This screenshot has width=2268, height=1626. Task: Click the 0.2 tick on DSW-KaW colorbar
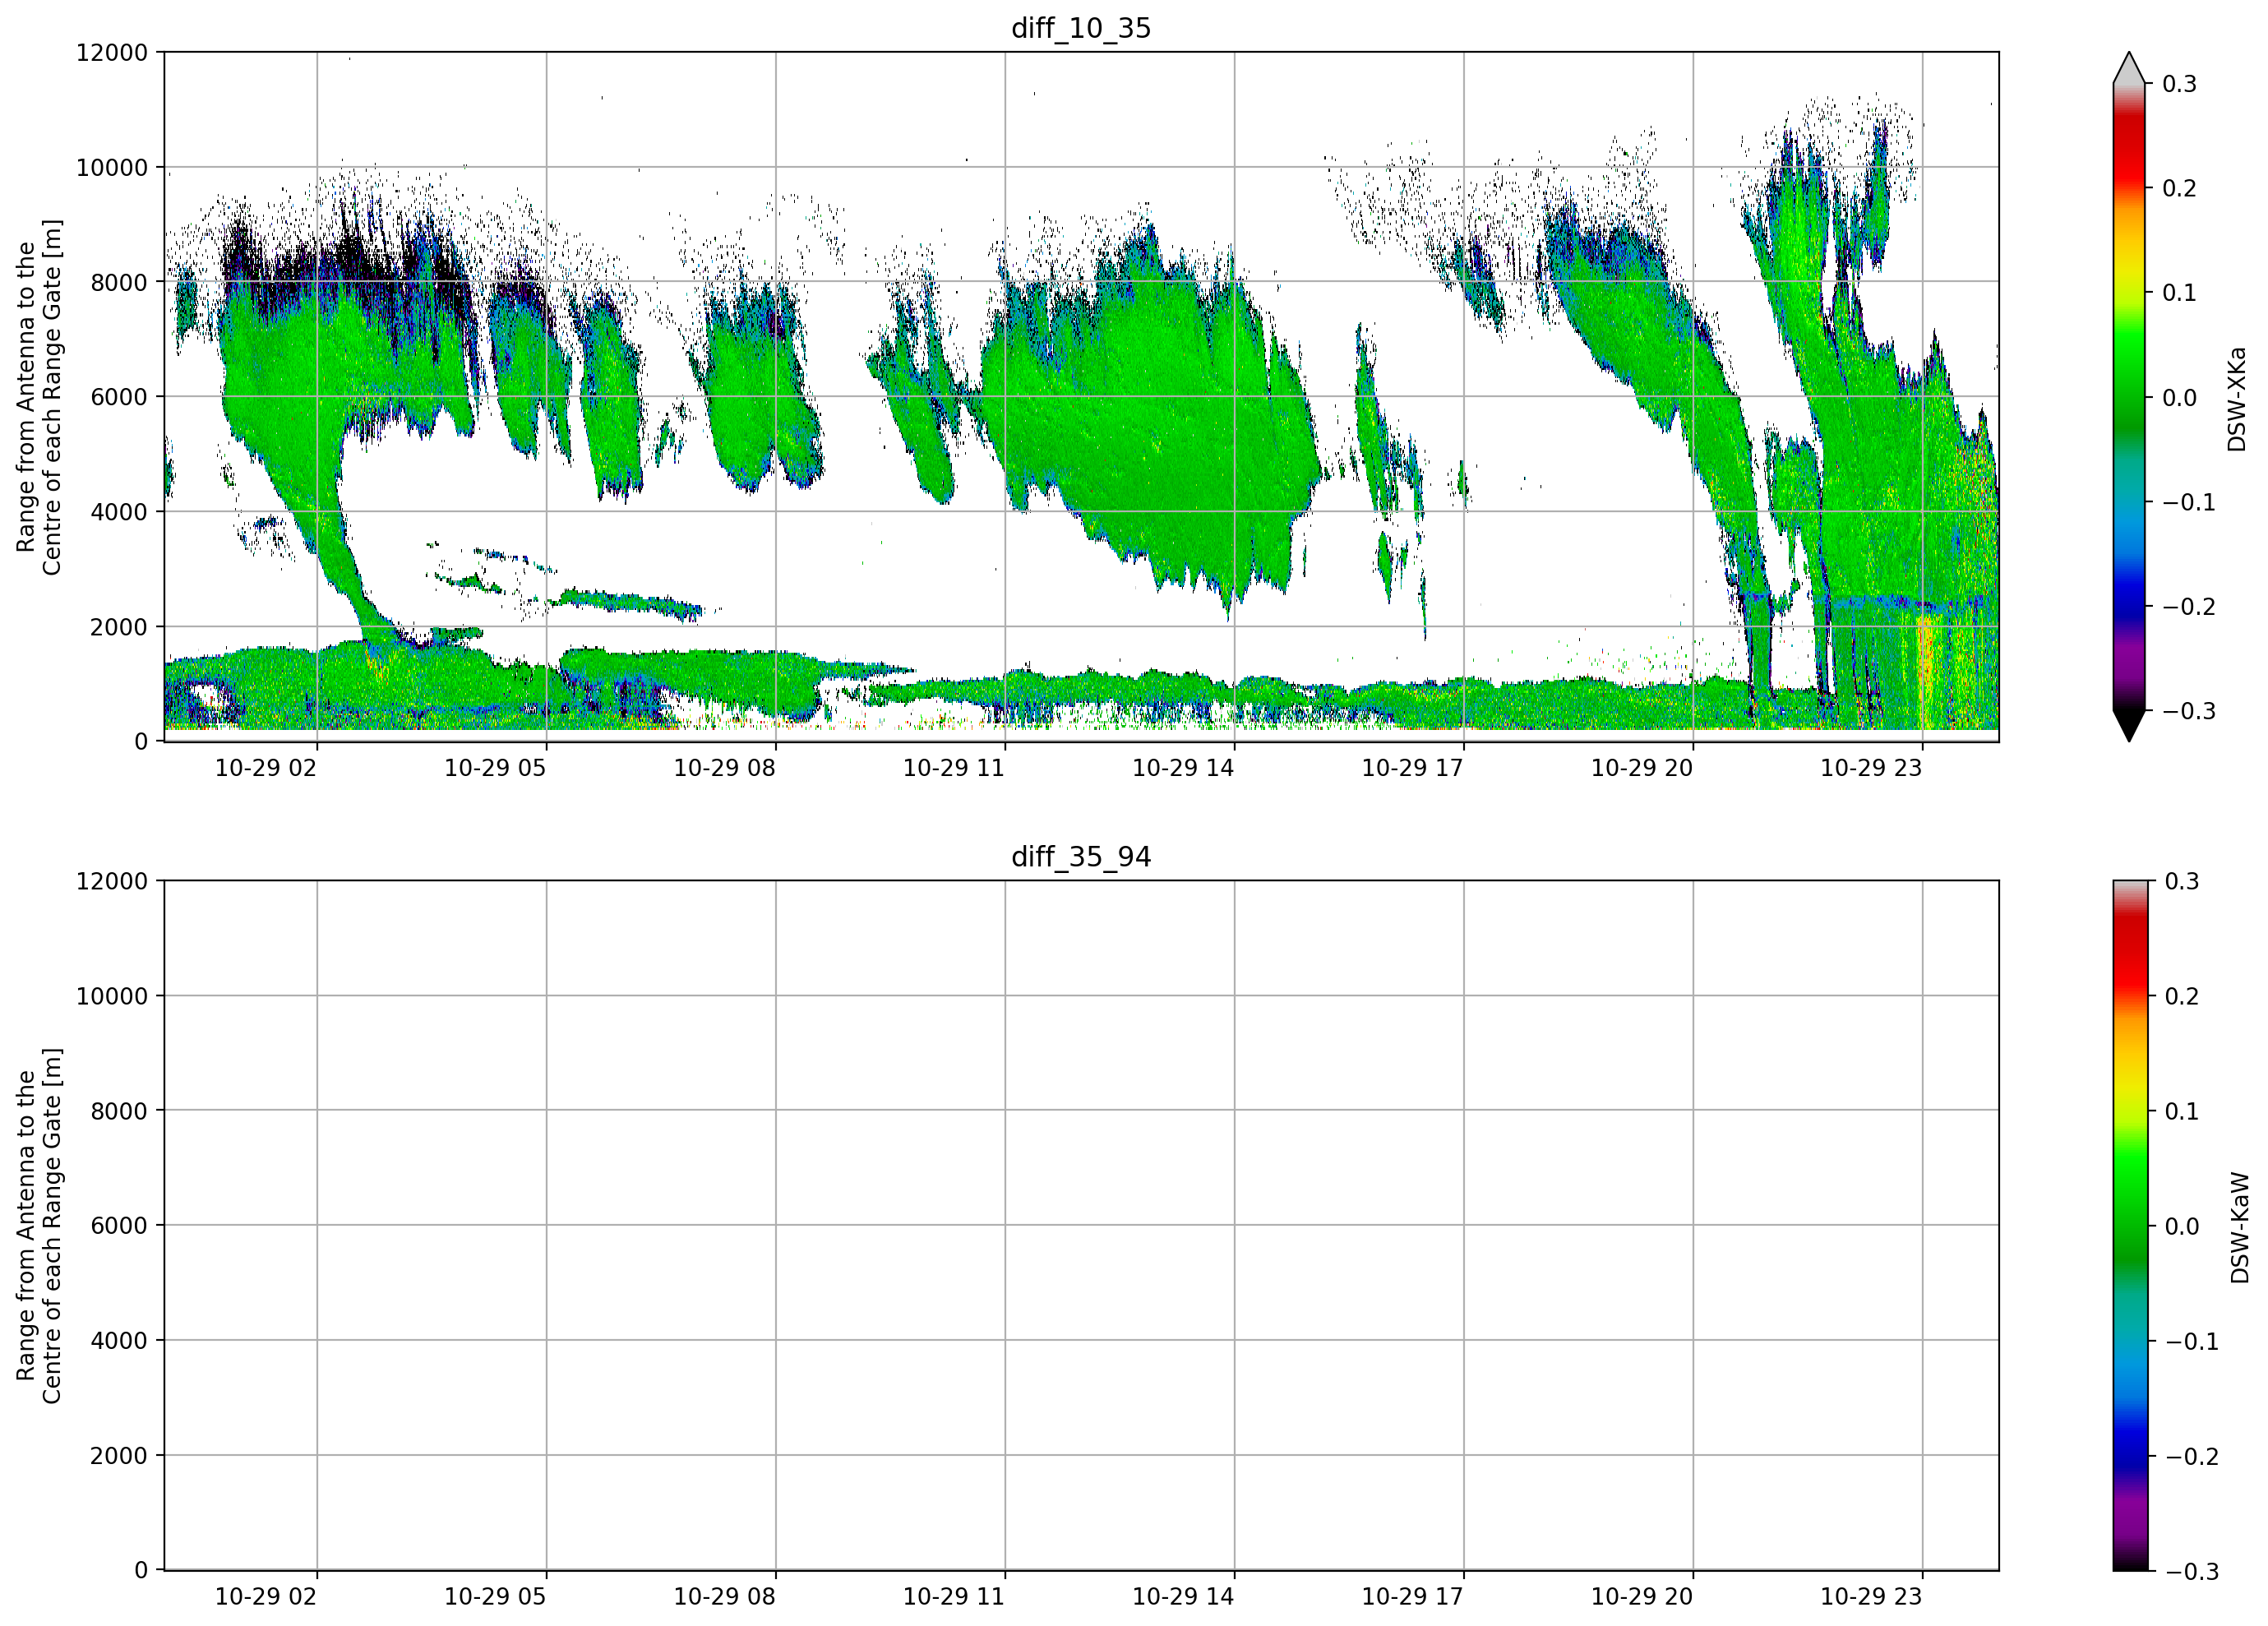pos(2182,996)
